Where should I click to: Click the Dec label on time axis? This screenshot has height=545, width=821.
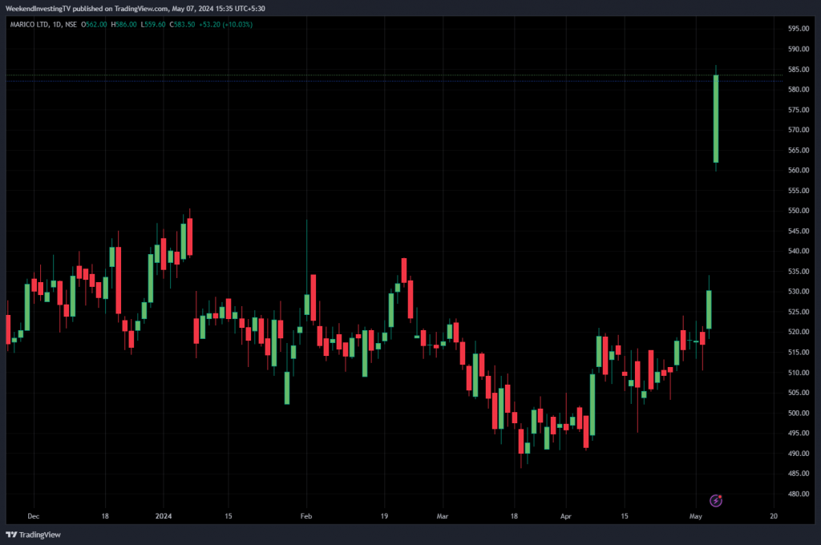point(33,515)
